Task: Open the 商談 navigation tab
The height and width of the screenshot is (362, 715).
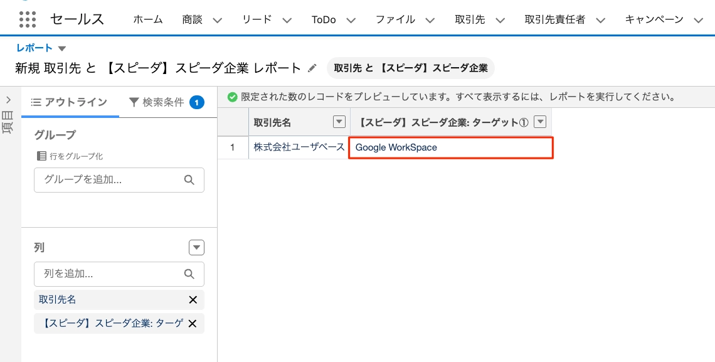Action: (x=193, y=19)
